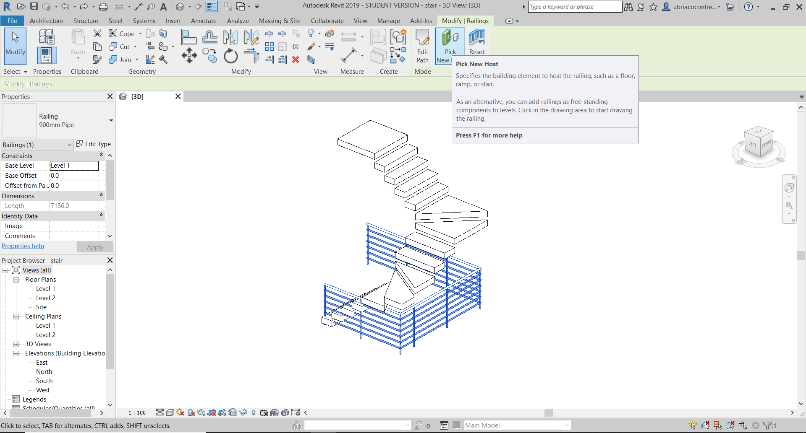Expand the 3D Views tree node

click(16, 344)
